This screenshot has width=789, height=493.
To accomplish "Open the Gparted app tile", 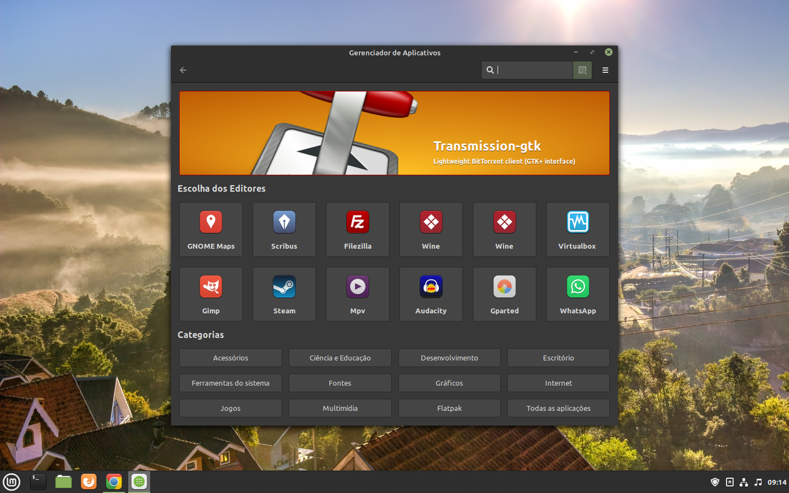I will pyautogui.click(x=504, y=294).
